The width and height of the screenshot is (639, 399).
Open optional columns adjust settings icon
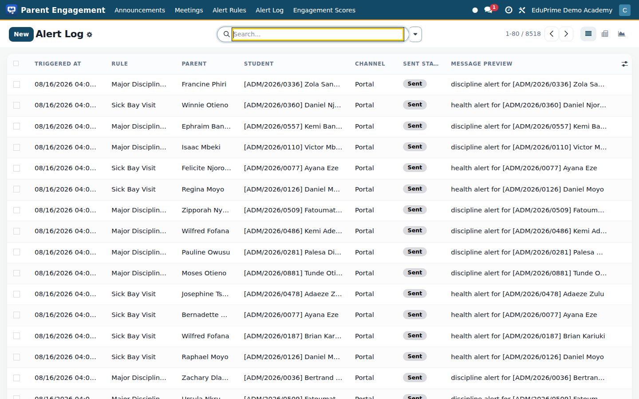click(624, 64)
